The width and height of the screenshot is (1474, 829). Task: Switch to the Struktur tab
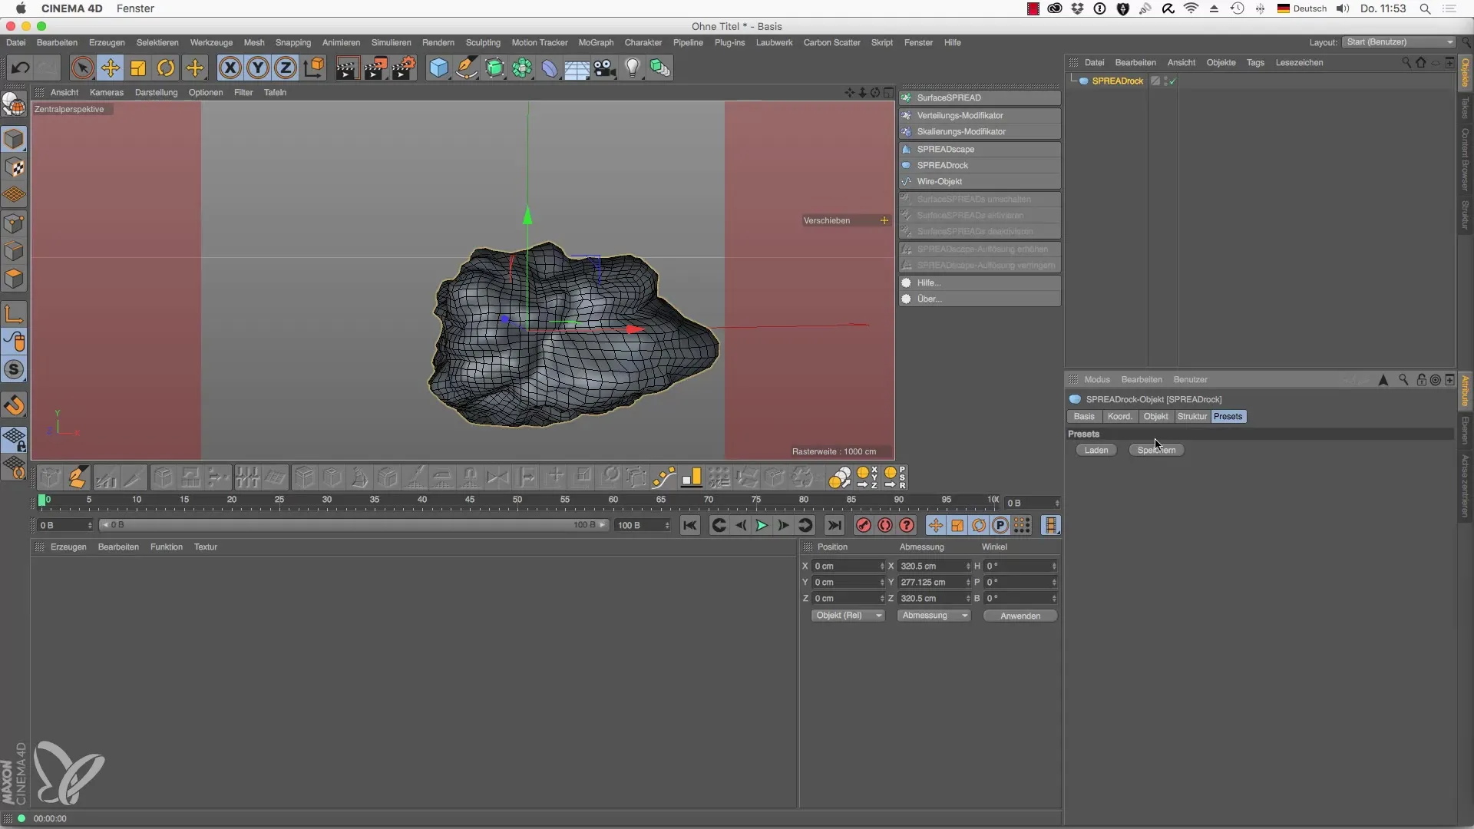pos(1192,417)
